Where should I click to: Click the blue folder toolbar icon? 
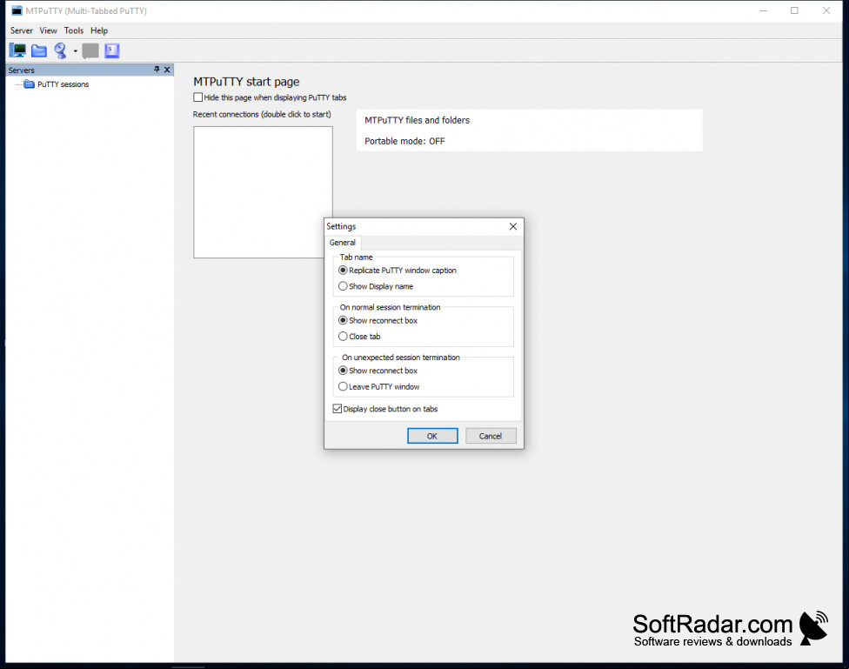[39, 51]
